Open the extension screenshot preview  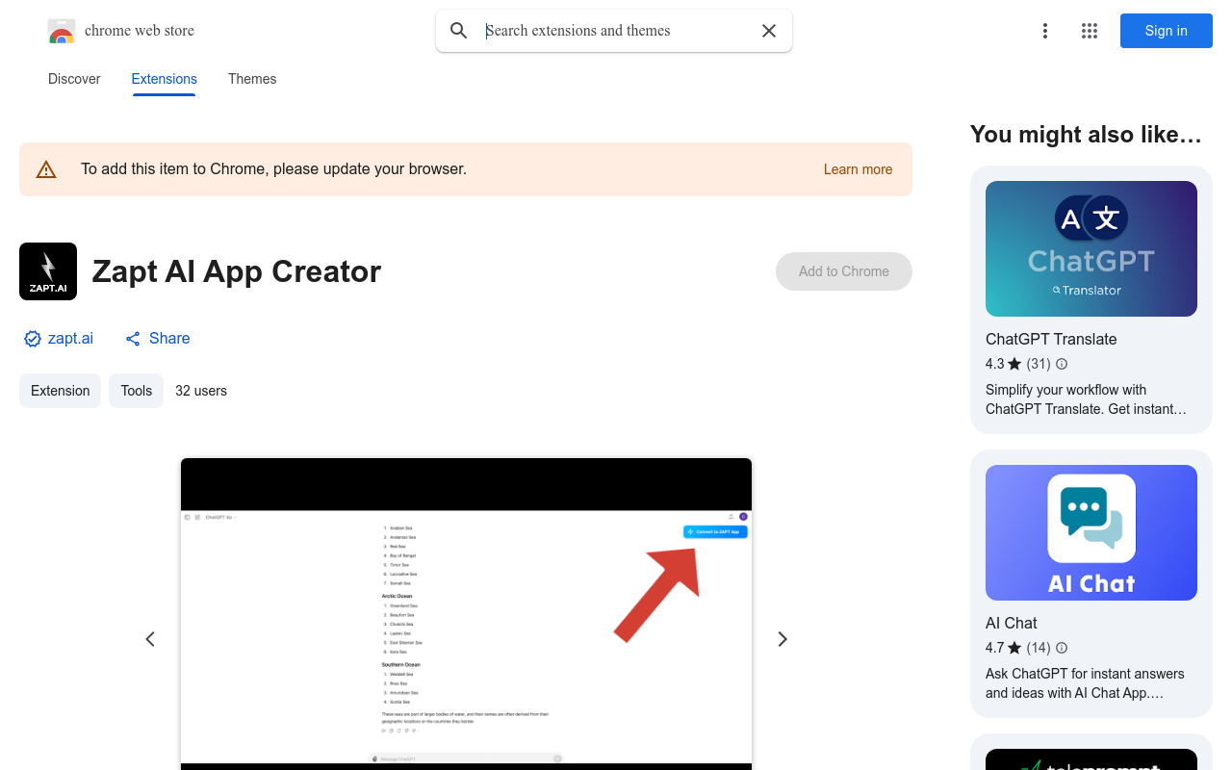466,614
